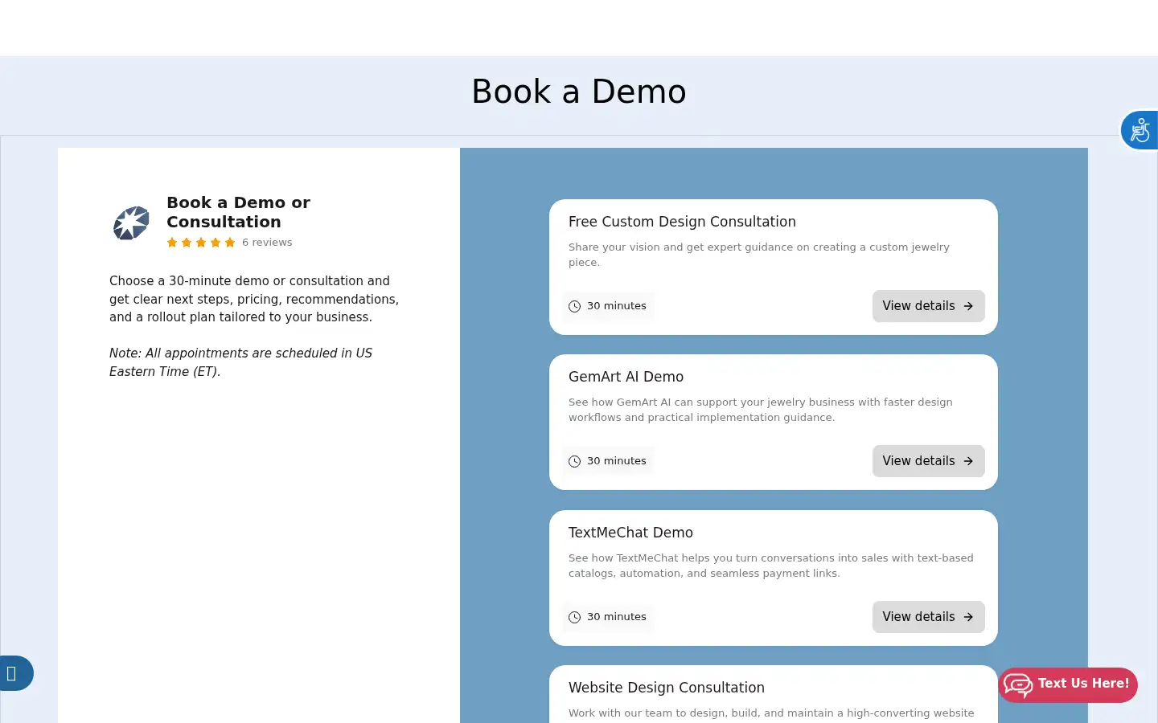Click the five-star rating icons
Viewport: 1158px width, 723px height.
tap(201, 243)
